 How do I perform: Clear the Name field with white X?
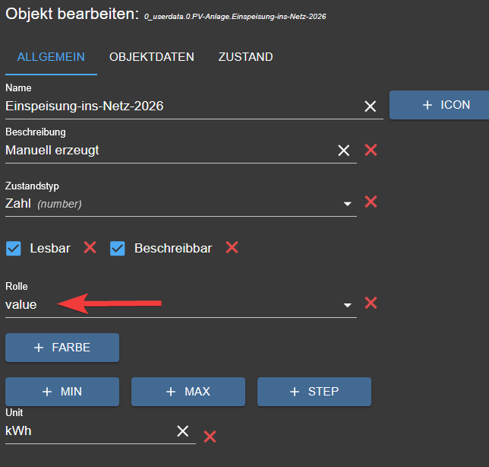[x=370, y=106]
